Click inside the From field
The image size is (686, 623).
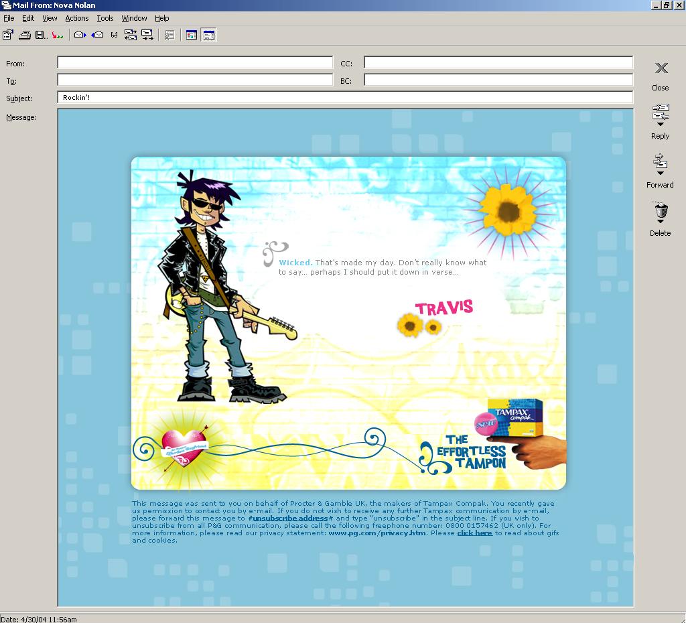tap(195, 62)
